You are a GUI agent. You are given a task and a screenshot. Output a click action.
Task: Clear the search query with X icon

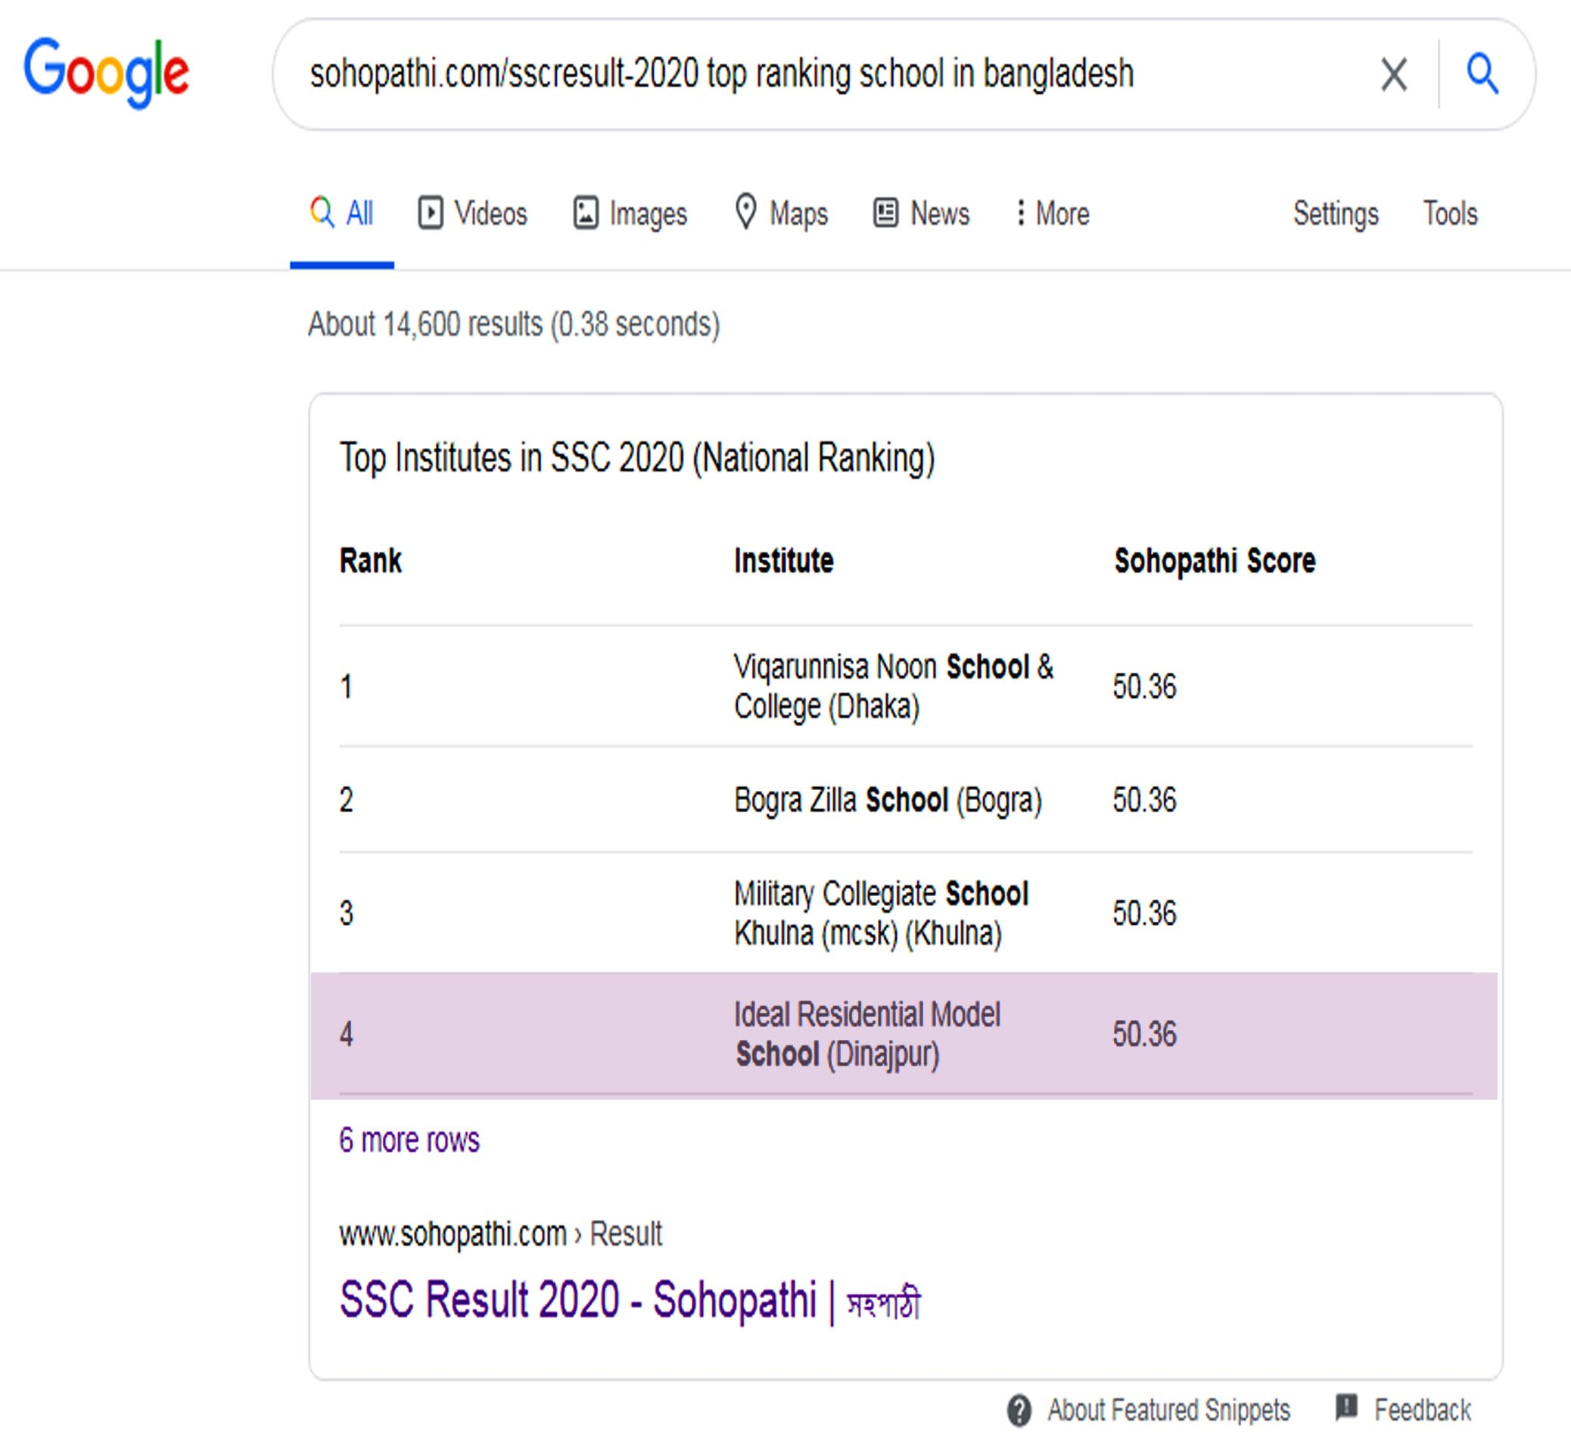[1393, 75]
